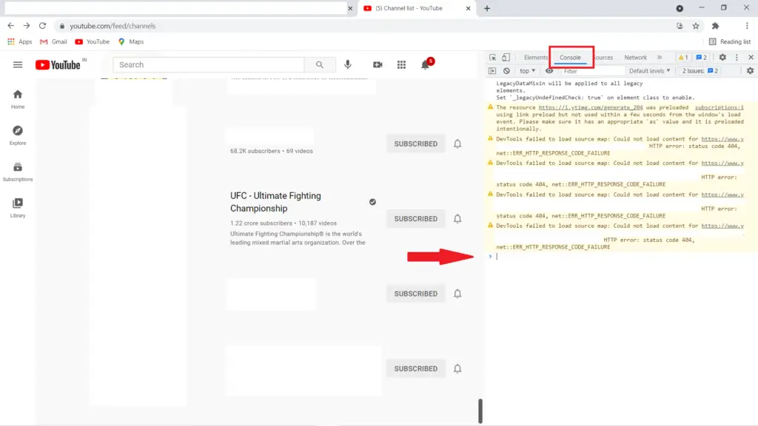Click the install app icon in address bar
758x426 pixels.
[680, 26]
